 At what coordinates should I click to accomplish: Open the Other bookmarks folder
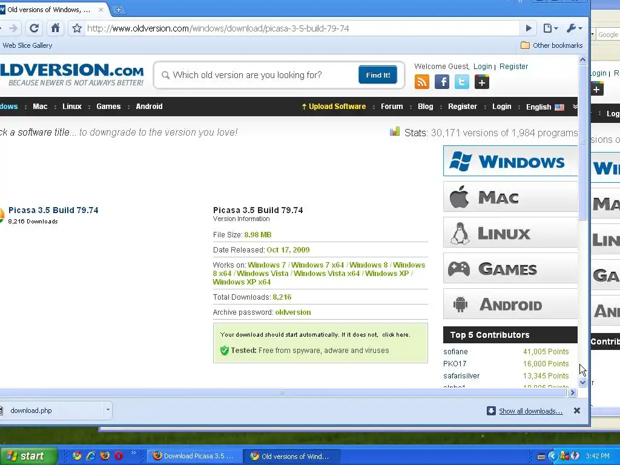552,45
